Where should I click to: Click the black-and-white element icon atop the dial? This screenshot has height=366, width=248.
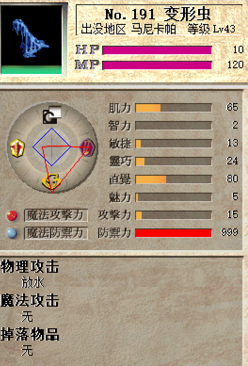52,114
